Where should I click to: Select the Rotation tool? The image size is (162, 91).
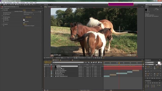click(9, 5)
